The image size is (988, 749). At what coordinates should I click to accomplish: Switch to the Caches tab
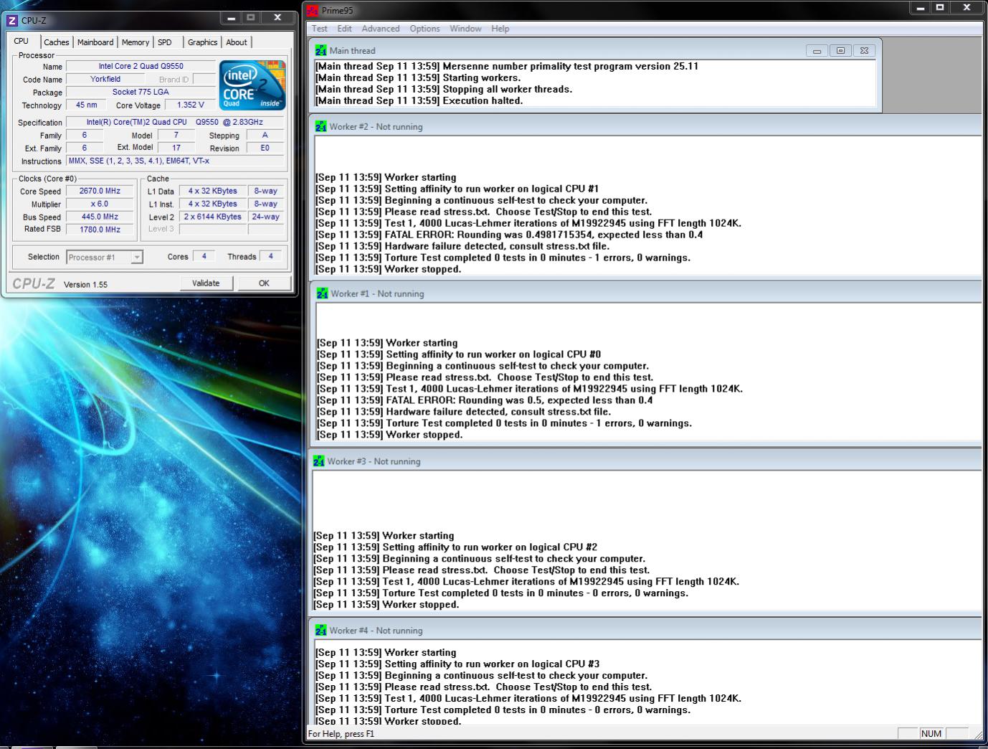click(57, 42)
